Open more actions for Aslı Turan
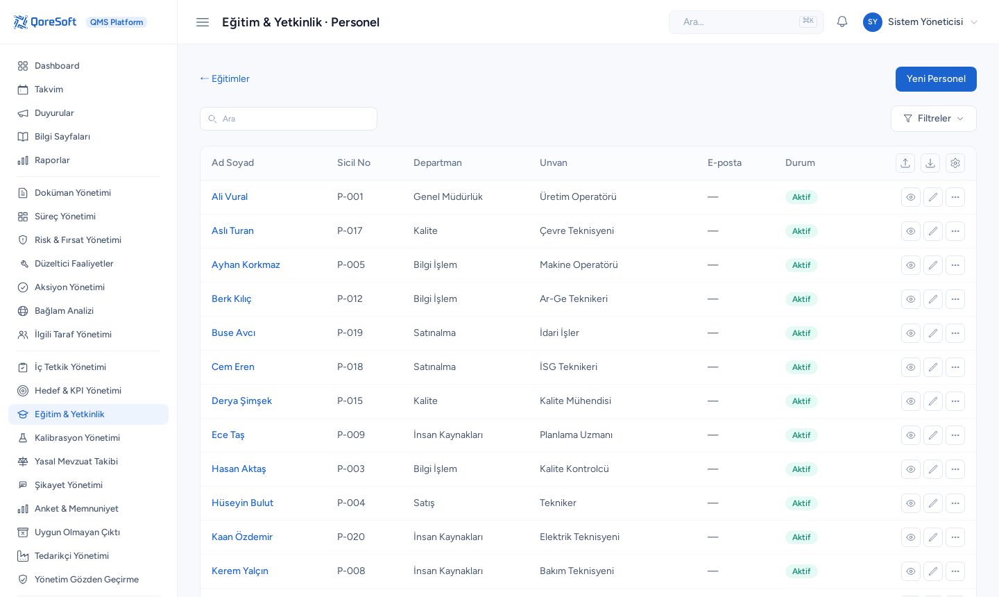The height and width of the screenshot is (597, 999). (955, 231)
